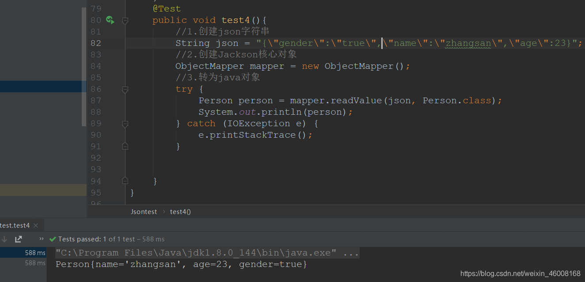Switch to the test.test4 run tab
Screen dimensions: 585x282
(x=15, y=226)
